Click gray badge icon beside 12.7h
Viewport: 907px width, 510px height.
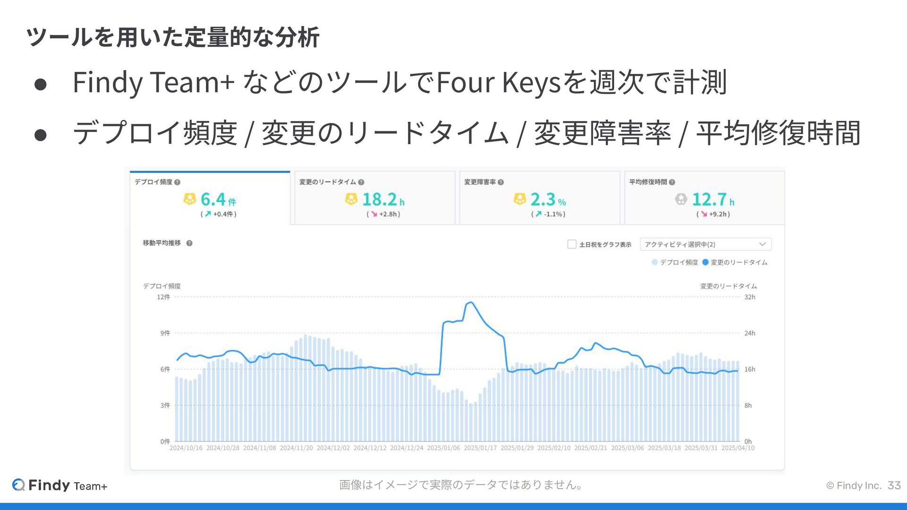coord(681,199)
